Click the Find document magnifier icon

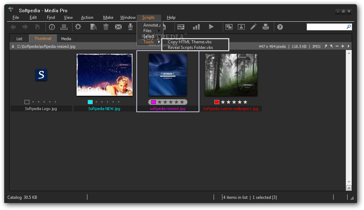pyautogui.click(x=94, y=27)
